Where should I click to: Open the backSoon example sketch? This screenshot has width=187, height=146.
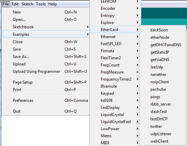pos(162,30)
